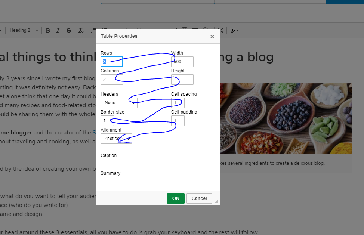Cancel the Table Properties dialog
Image resolution: width=364 pixels, height=235 pixels.
[x=199, y=198]
